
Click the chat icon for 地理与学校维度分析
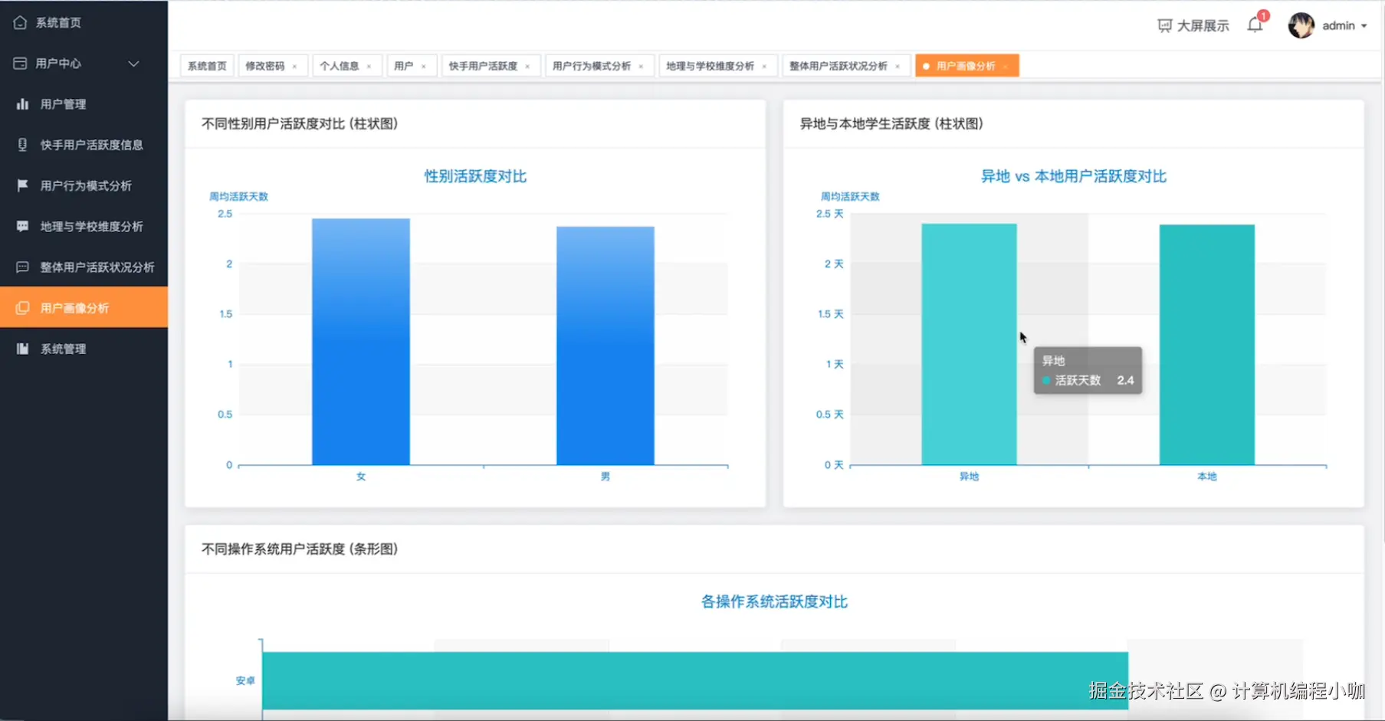pyautogui.click(x=23, y=226)
